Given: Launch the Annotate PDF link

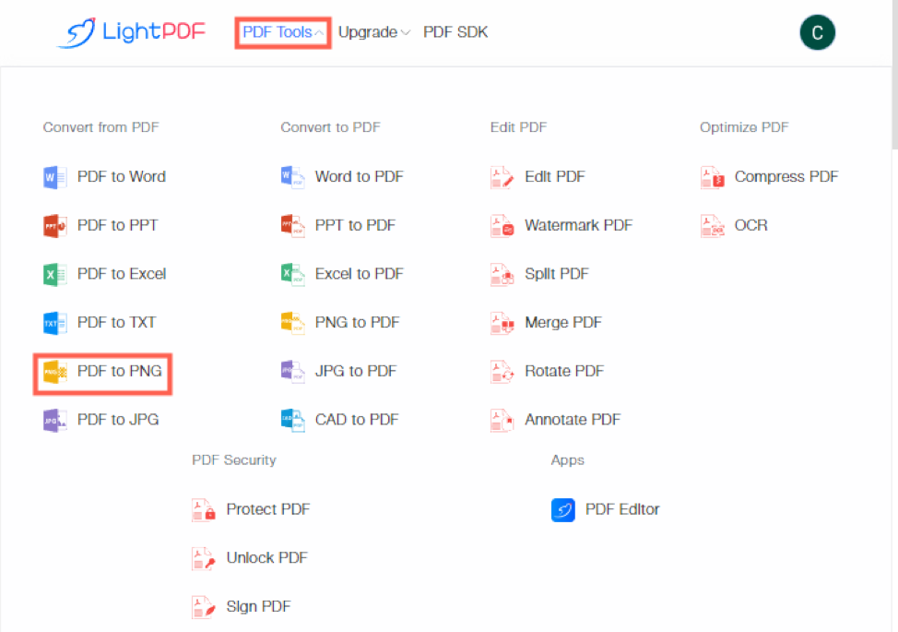Looking at the screenshot, I should (573, 421).
